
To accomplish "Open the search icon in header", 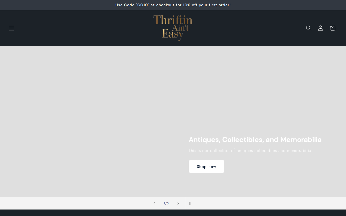I will [309, 28].
